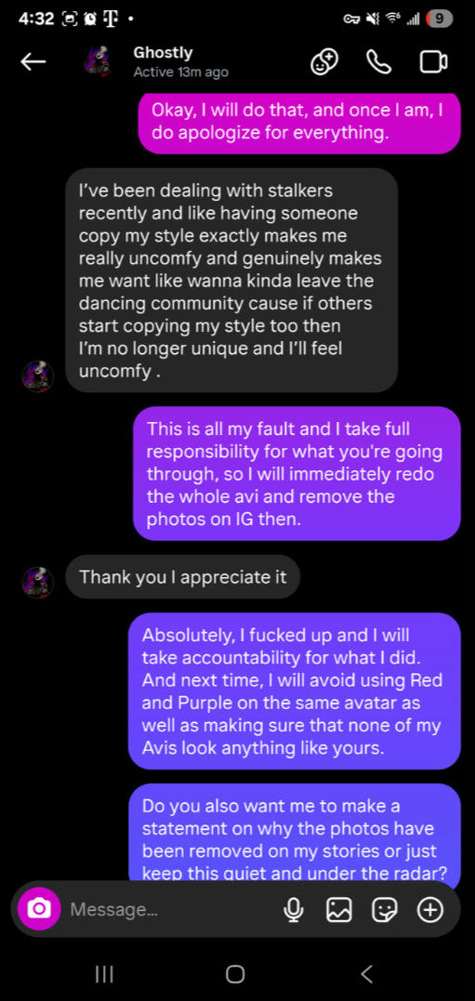Open the photo gallery picker icon

339,910
